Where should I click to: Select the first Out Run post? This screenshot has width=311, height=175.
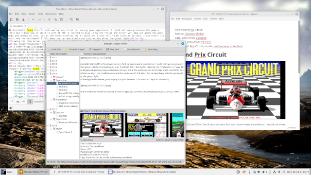(63, 87)
